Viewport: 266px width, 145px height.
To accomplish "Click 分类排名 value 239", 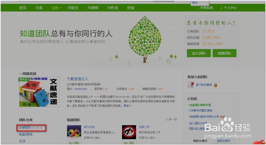I will 132,89.
